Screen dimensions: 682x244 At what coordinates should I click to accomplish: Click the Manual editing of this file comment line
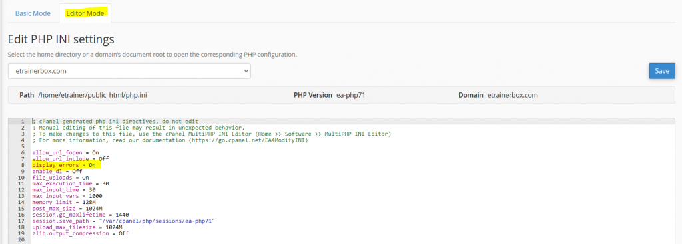(139, 128)
